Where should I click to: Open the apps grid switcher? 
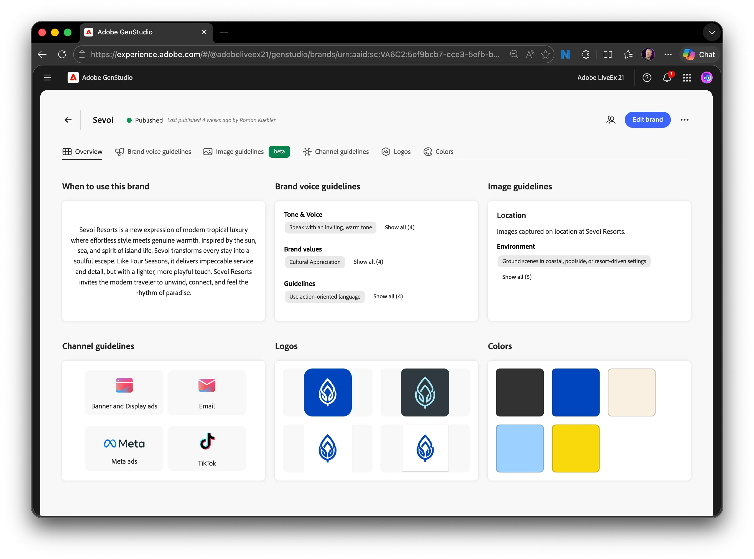coord(687,77)
